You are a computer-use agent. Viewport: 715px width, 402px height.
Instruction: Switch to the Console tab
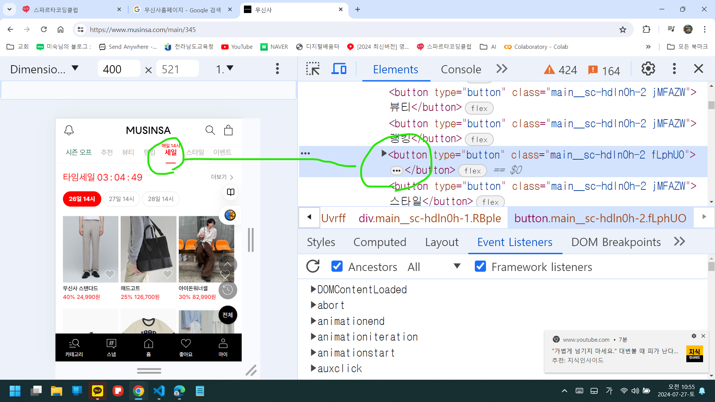[461, 69]
